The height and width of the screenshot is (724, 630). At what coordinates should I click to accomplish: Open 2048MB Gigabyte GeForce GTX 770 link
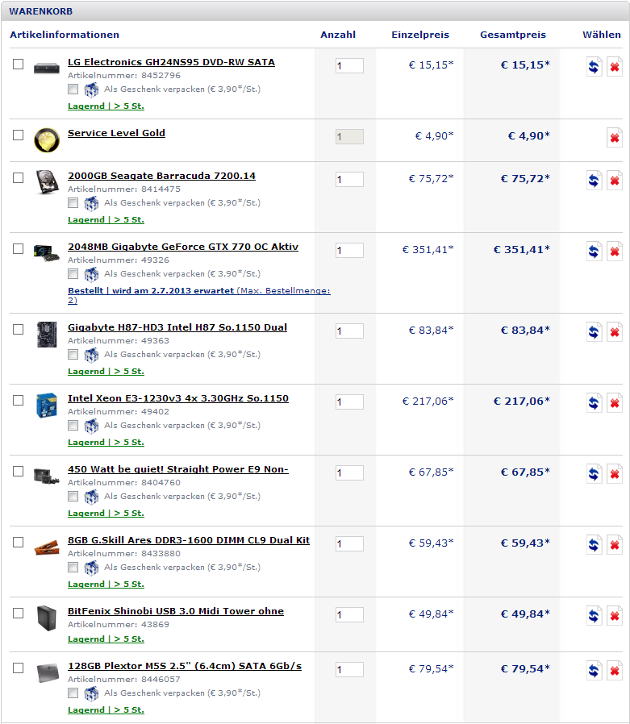click(183, 247)
